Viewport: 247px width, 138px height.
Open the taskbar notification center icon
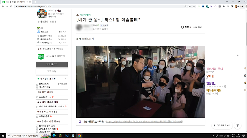244,136
